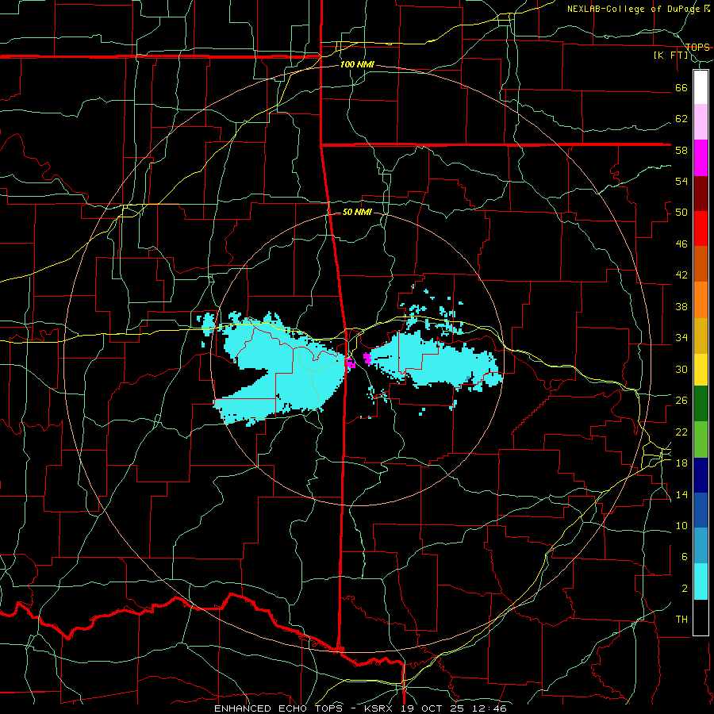Click the legend value 66
The width and height of the screenshot is (714, 714).
click(x=681, y=87)
